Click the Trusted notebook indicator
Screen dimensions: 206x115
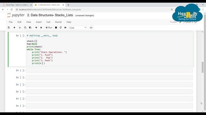[x=173, y=22]
